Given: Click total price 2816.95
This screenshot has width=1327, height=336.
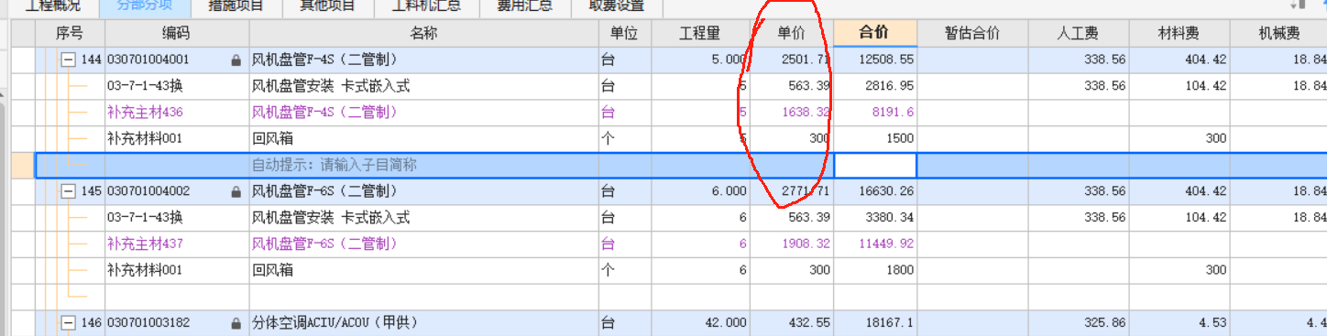Looking at the screenshot, I should 890,87.
